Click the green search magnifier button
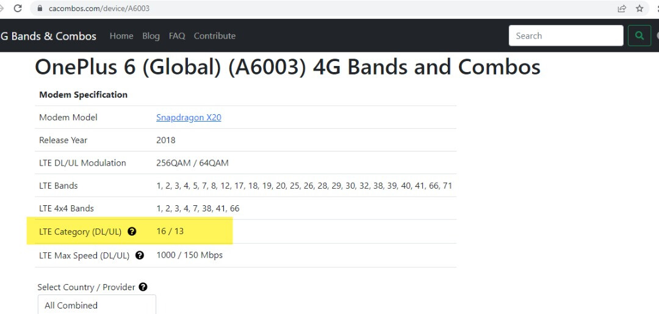The height and width of the screenshot is (314, 659). (639, 36)
